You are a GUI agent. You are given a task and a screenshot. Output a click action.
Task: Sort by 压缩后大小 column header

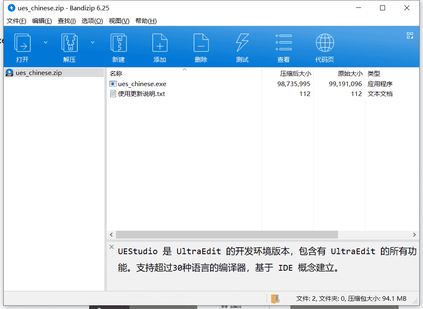(288, 73)
